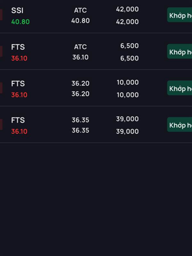
Task: Open the SSI stock symbol
Action: 17,11
